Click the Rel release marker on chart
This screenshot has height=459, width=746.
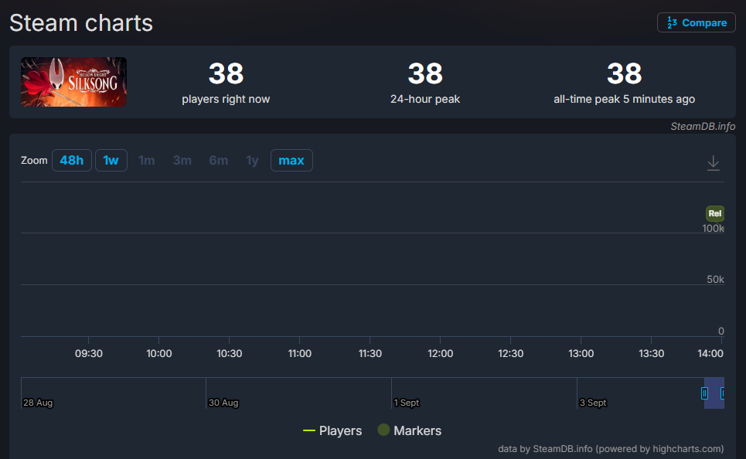pos(714,213)
